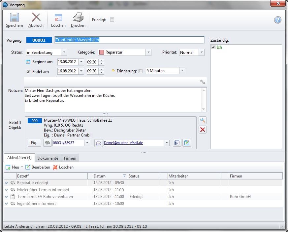Expand the email address dropdown
The height and width of the screenshot is (232, 288).
pyautogui.click(x=166, y=143)
